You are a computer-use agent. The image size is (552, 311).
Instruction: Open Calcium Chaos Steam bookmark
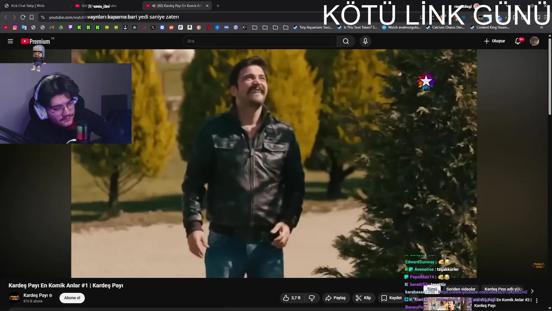(x=445, y=27)
